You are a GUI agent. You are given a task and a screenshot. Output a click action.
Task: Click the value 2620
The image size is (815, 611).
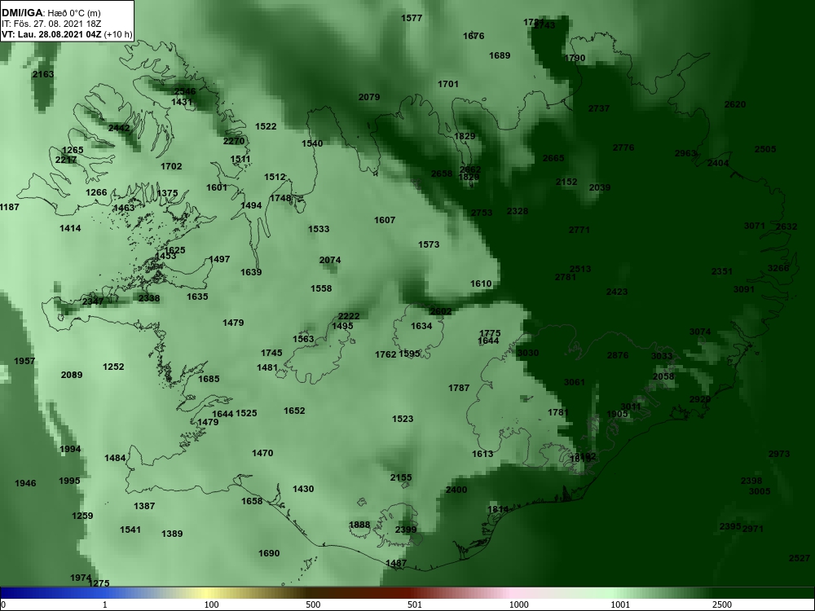pos(735,104)
